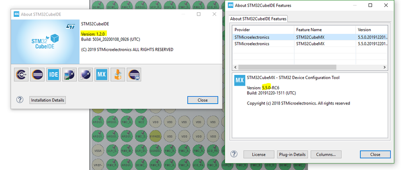
Task: Open help in the Features dialog
Action: (x=234, y=154)
